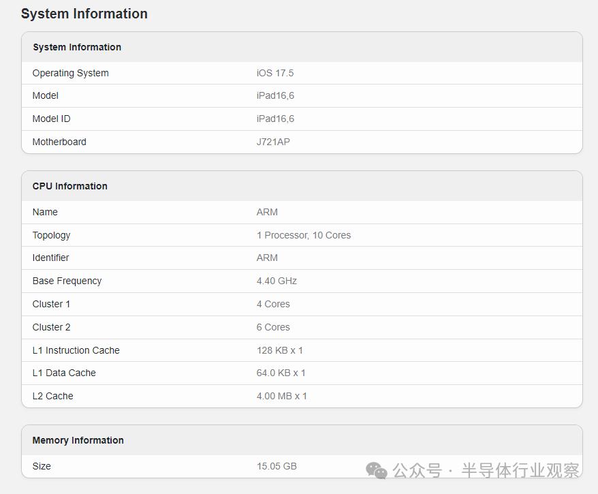Click the page title System Information heading
Screen dimensions: 598x494
[x=84, y=14]
